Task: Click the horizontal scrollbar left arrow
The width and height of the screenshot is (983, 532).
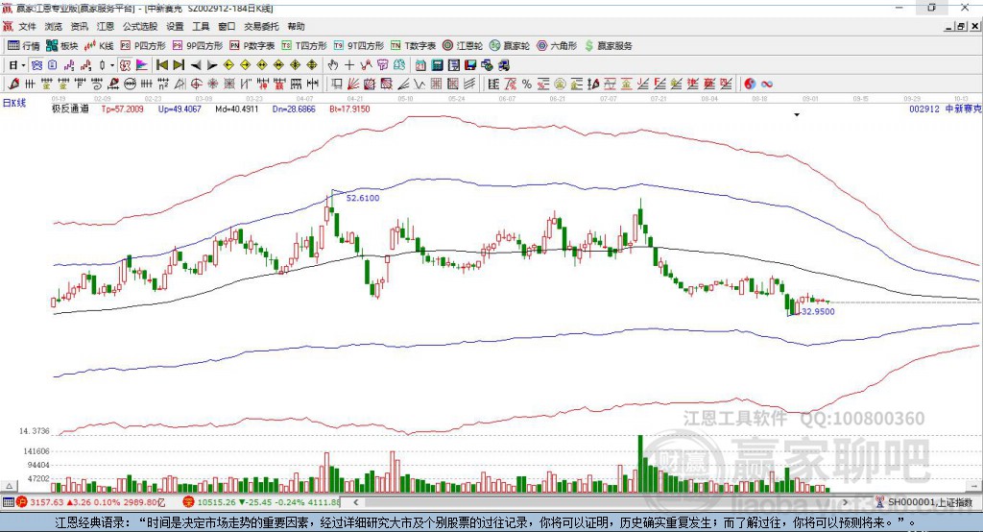Action: coord(355,502)
